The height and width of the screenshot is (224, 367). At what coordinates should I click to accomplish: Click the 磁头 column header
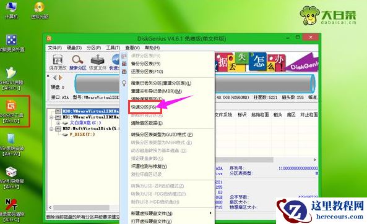pyautogui.click(x=278, y=115)
